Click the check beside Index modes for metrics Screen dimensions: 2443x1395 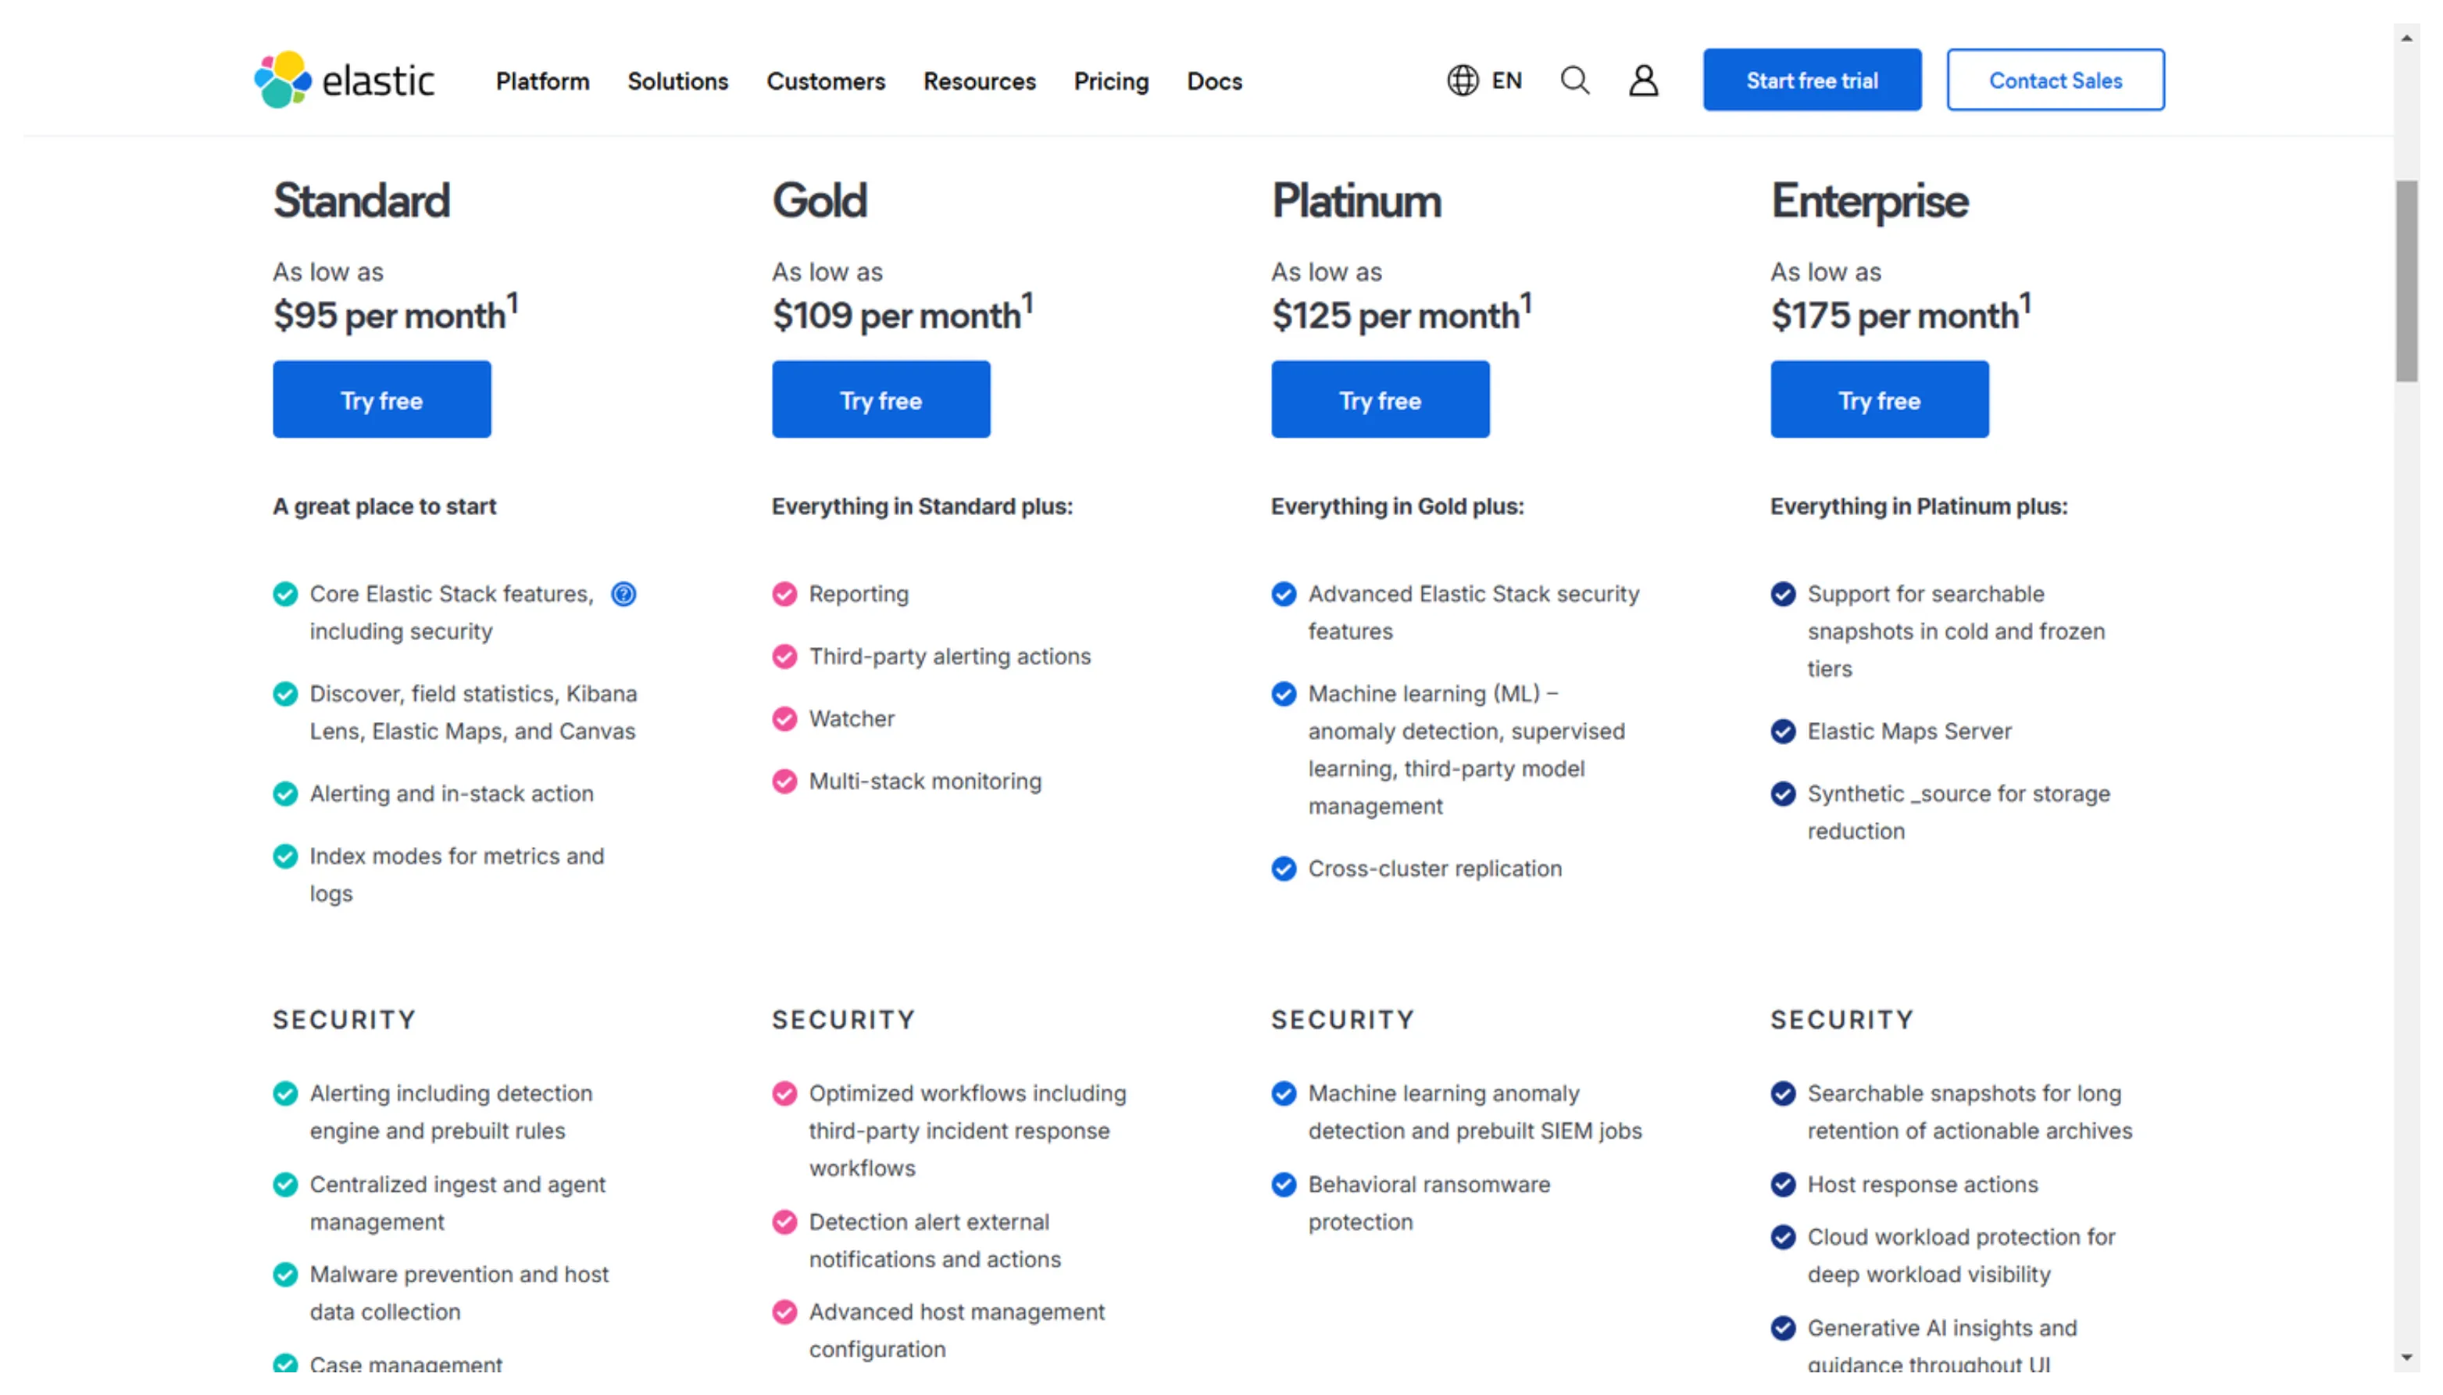tap(285, 856)
